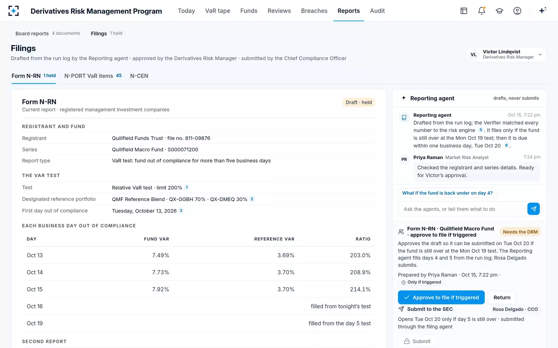The image size is (558, 348).
Task: Open the notifications bell
Action: (x=482, y=11)
